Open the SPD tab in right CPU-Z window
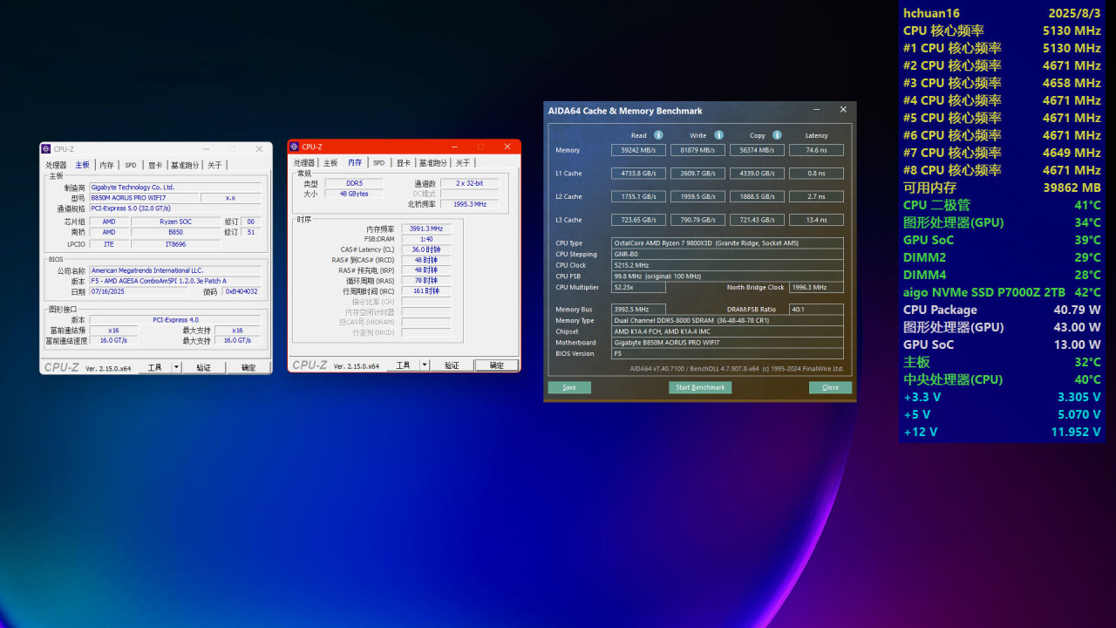 378,163
